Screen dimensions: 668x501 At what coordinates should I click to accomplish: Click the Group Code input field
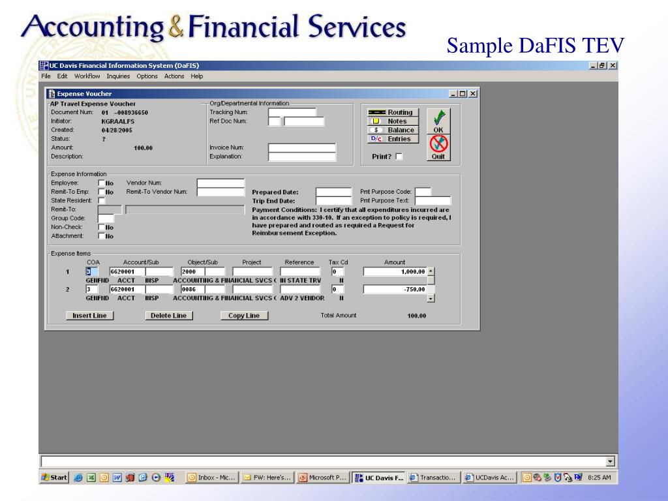(106, 219)
